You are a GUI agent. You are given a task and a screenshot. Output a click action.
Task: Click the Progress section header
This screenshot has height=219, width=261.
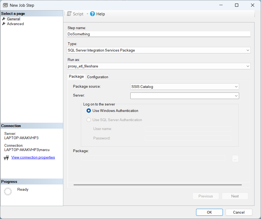(32, 182)
